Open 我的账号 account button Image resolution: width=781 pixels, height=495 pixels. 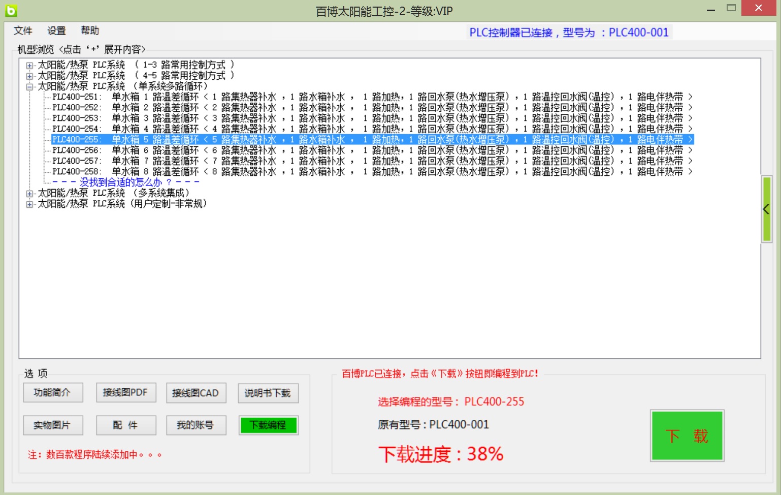point(196,425)
